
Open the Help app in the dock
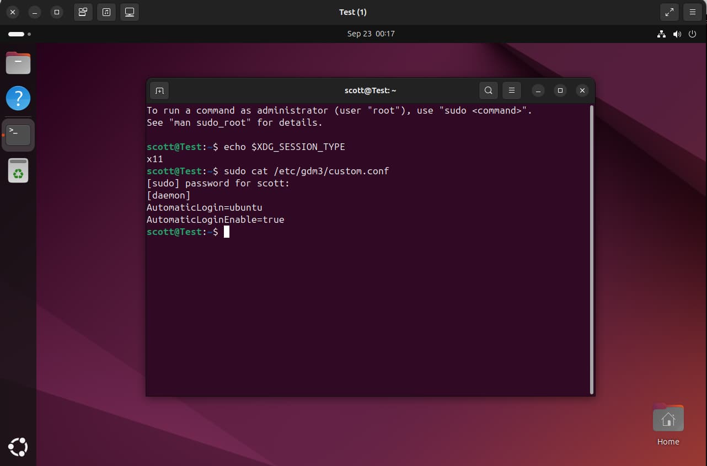pos(18,99)
